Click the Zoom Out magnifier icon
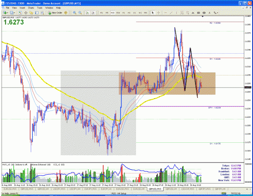253x196 pixels. pyautogui.click(x=80, y=13)
